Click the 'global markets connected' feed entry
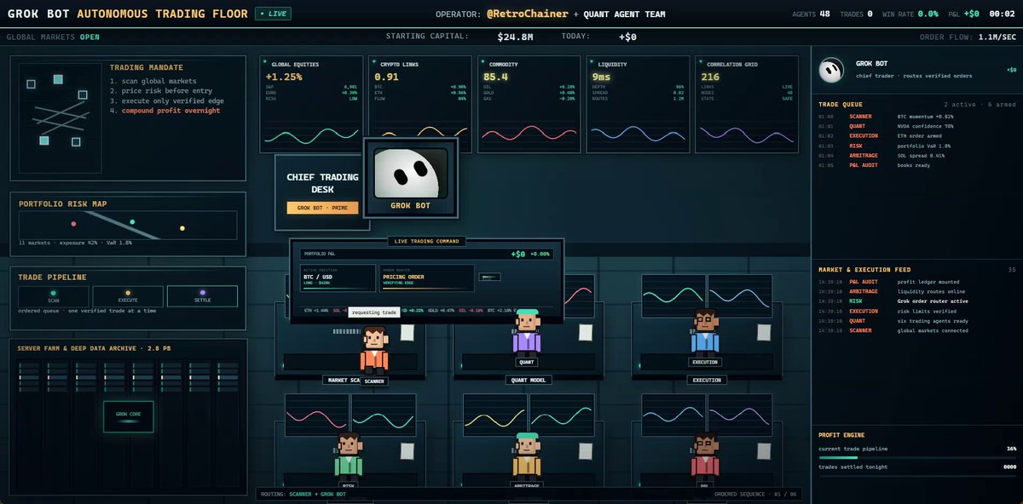This screenshot has width=1023, height=504. 916,330
